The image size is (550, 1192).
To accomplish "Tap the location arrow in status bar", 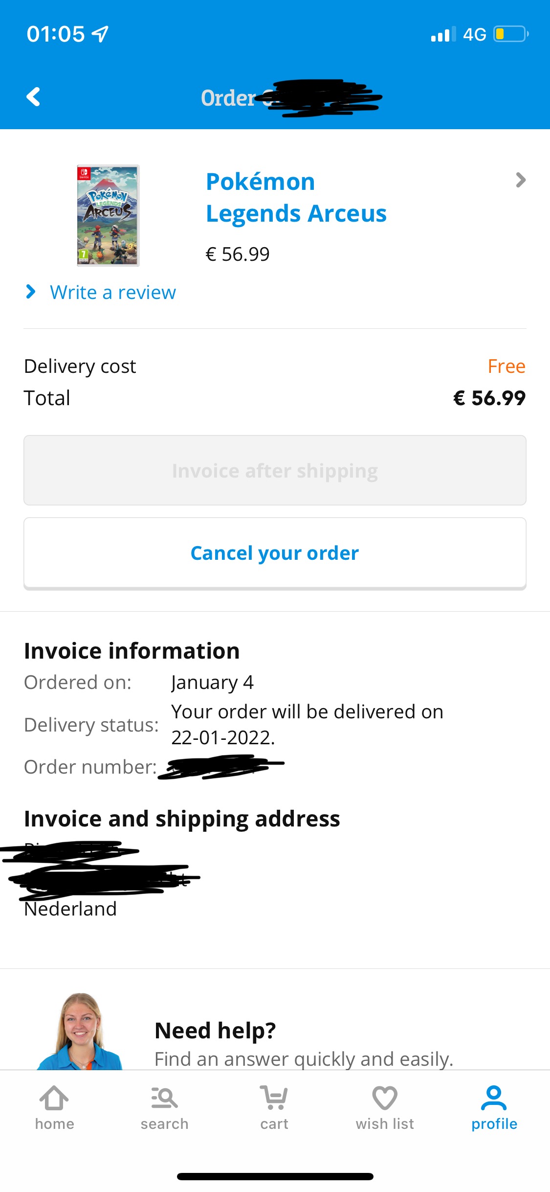I will [100, 34].
